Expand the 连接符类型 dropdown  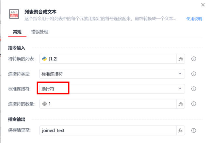112,74
